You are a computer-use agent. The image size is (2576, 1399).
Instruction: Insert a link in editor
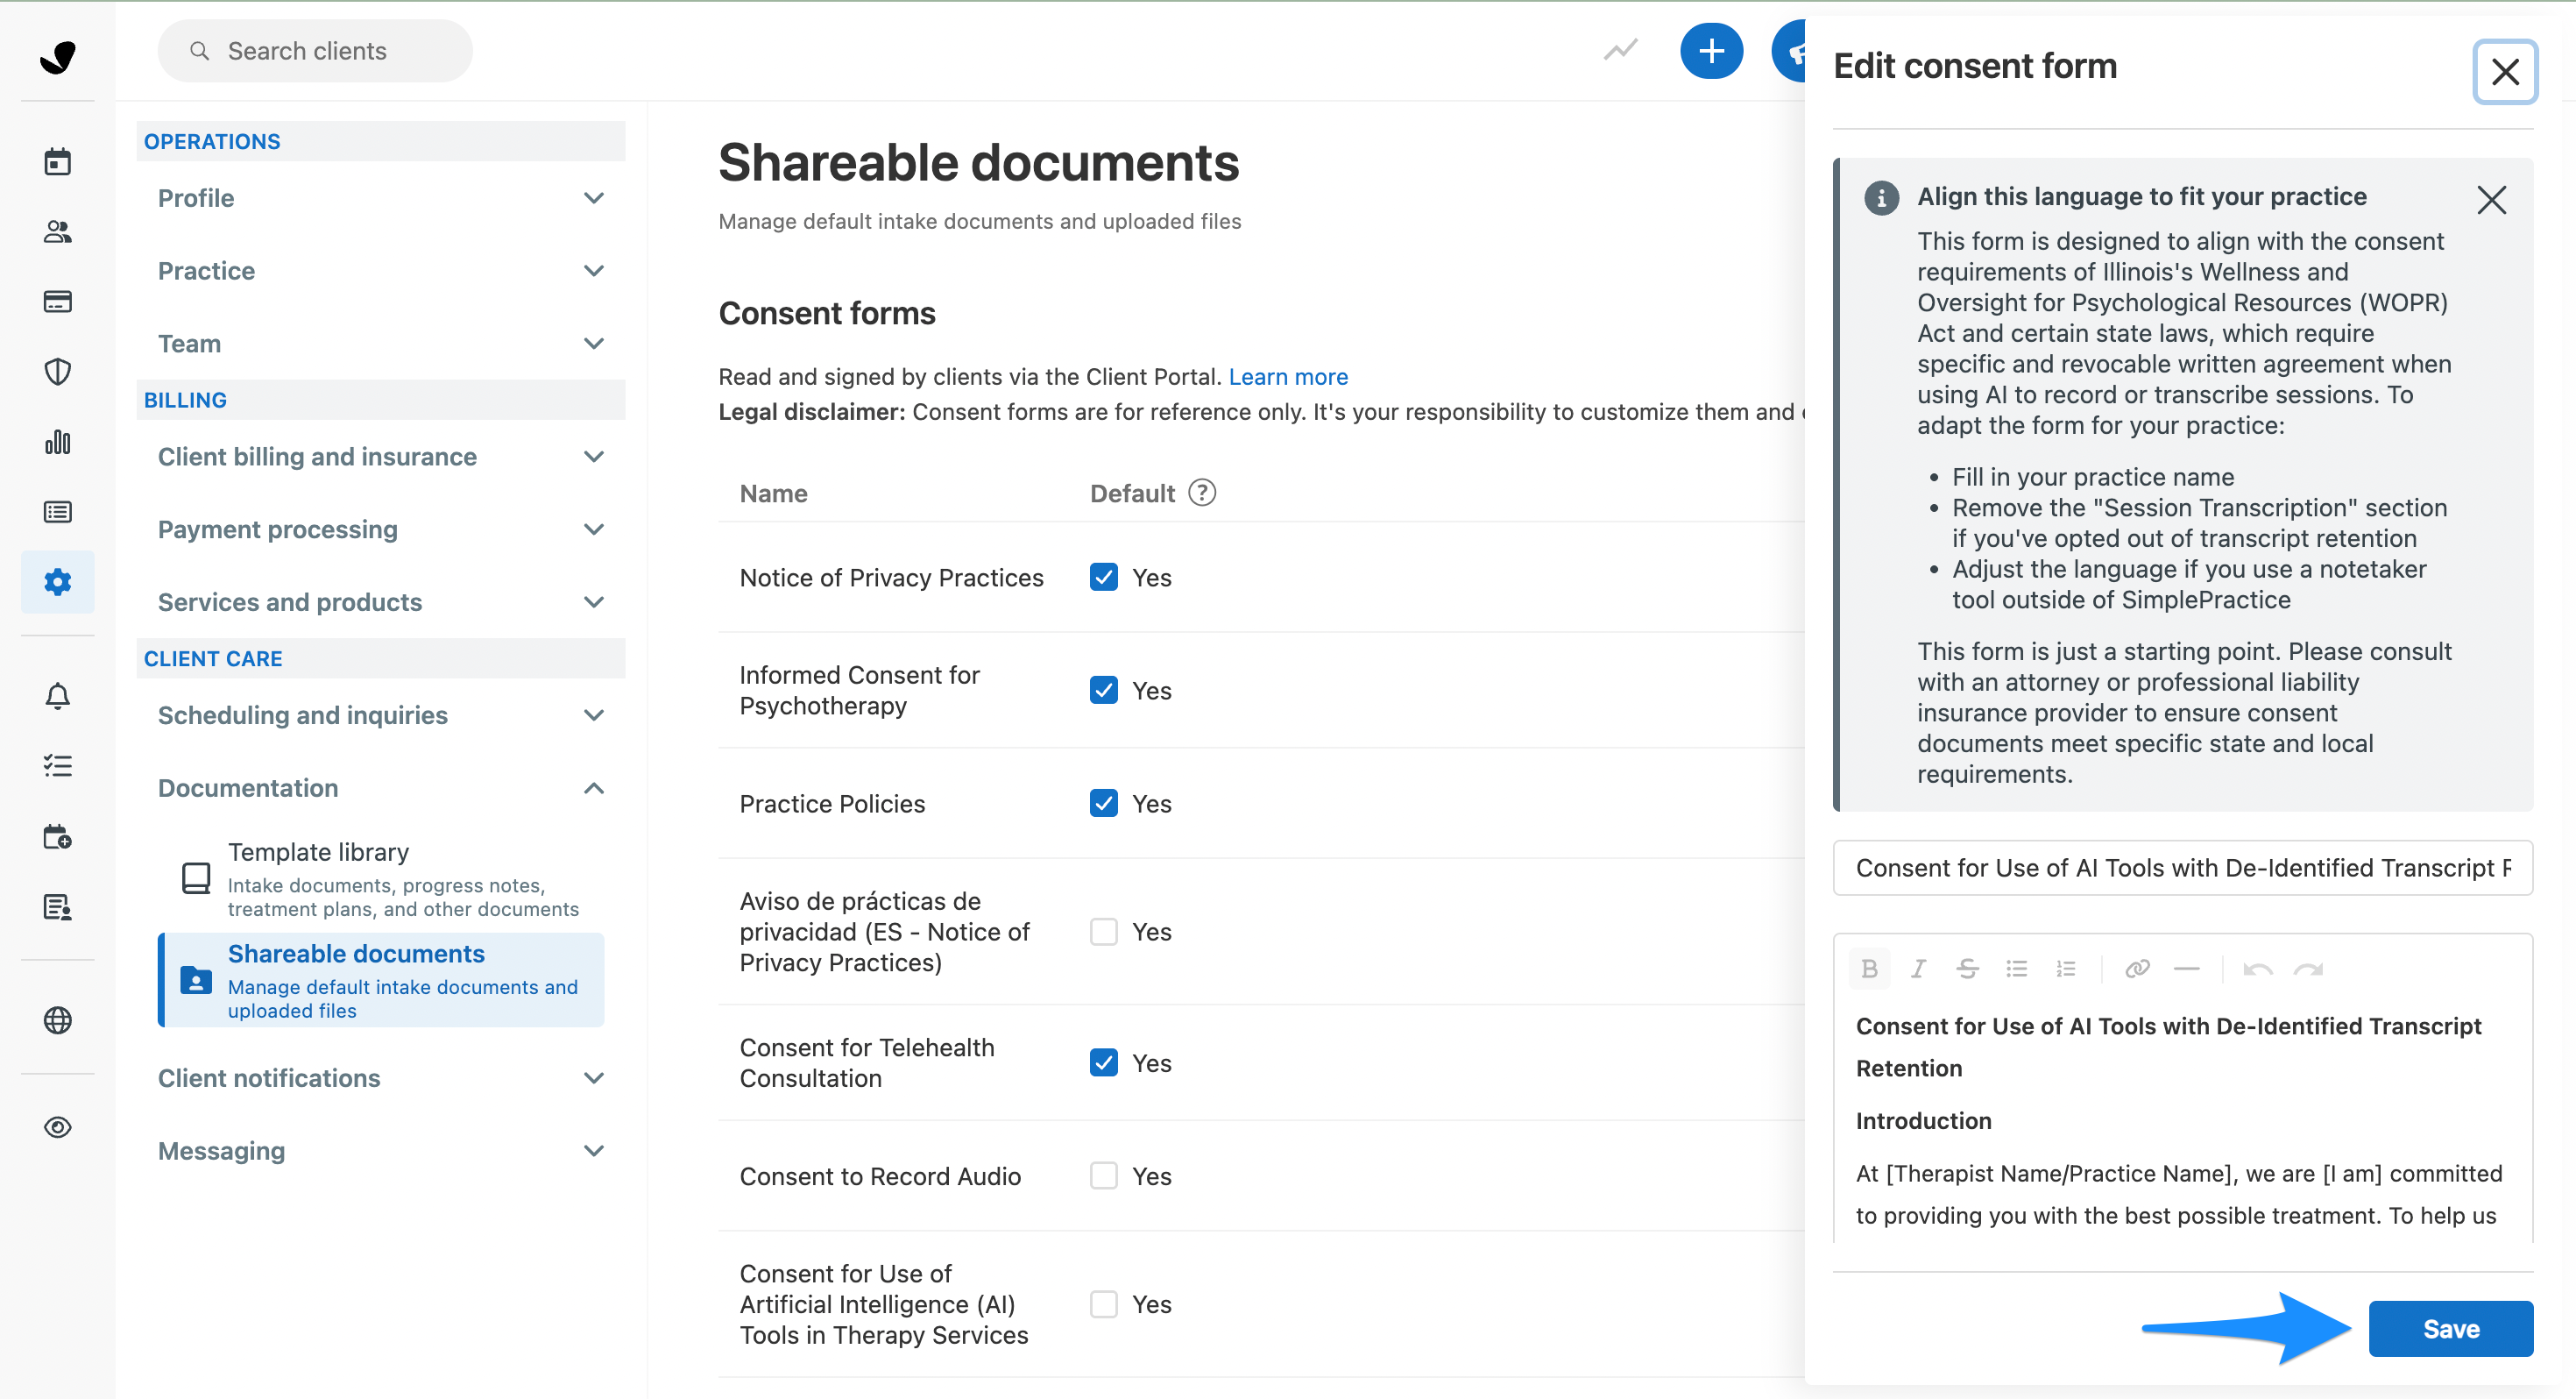click(x=2137, y=968)
